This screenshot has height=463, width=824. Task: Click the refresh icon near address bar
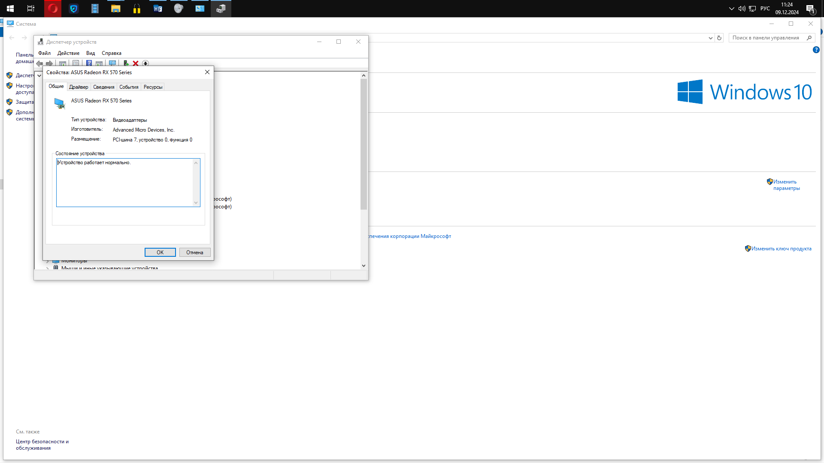[x=719, y=38]
